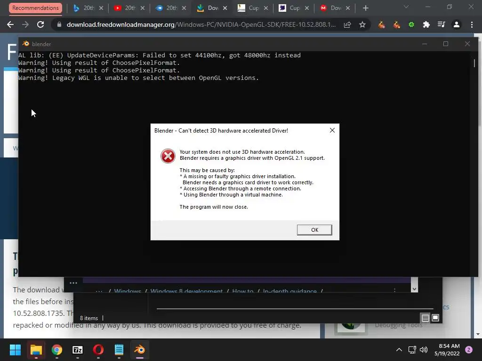Open the Chrome three-dot menu
Image resolution: width=482 pixels, height=361 pixels.
tap(472, 24)
